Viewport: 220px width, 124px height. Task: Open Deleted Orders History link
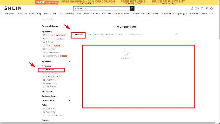click(135, 35)
